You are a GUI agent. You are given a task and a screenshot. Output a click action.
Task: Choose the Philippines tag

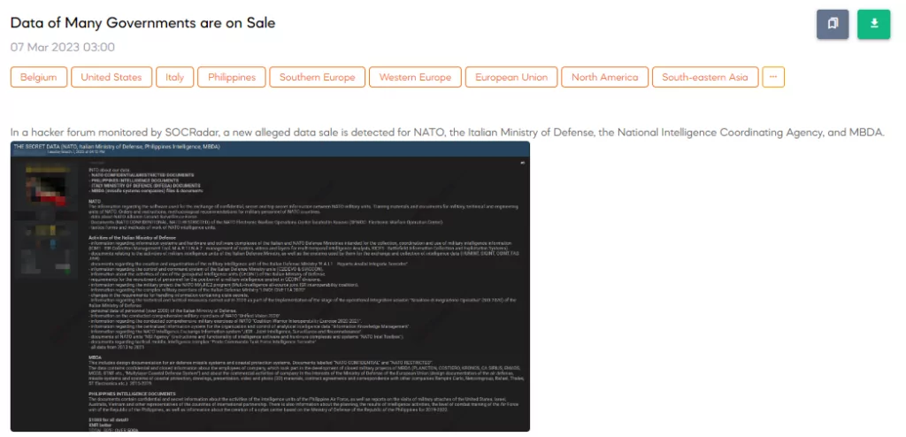232,77
